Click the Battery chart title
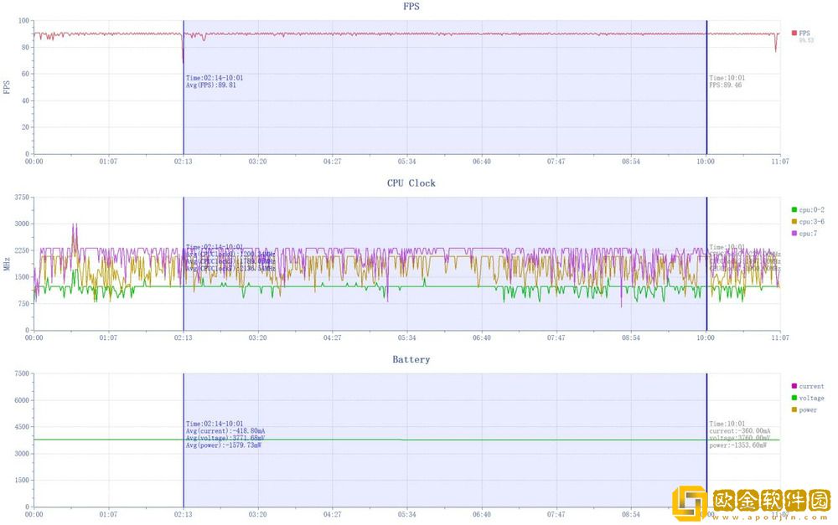Screen dimensions: 838x525 pyautogui.click(x=411, y=359)
